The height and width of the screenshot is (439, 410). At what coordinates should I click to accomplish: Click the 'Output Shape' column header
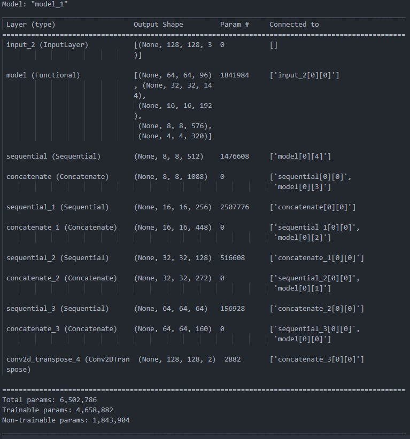[158, 25]
